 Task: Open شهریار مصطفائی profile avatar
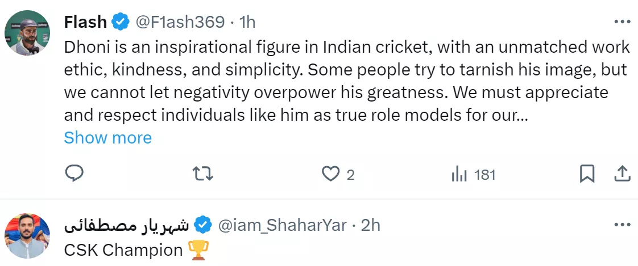click(x=27, y=236)
